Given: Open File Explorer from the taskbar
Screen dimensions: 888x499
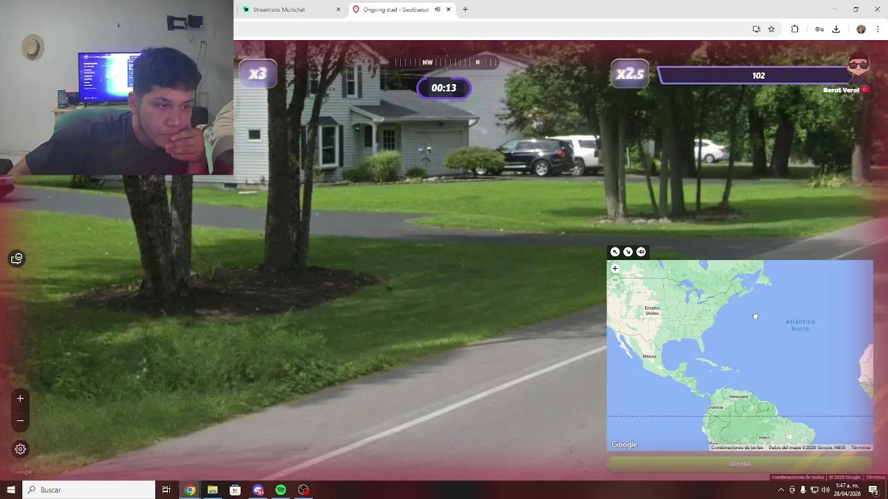Looking at the screenshot, I should coord(212,490).
